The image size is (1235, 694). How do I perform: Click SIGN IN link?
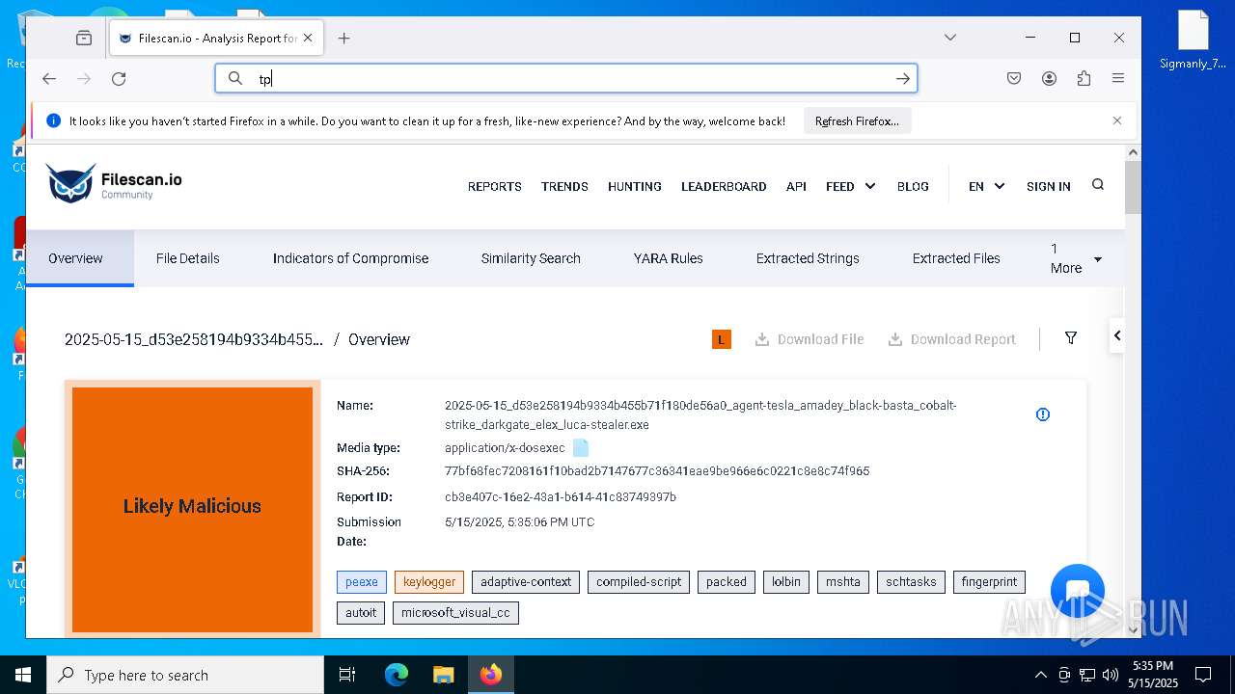pyautogui.click(x=1049, y=186)
